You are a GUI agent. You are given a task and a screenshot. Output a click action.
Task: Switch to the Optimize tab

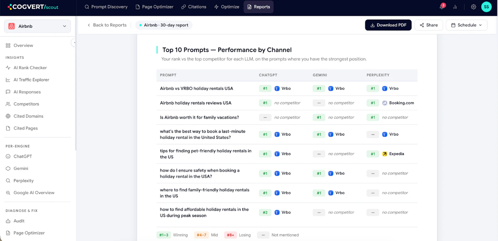click(x=227, y=7)
